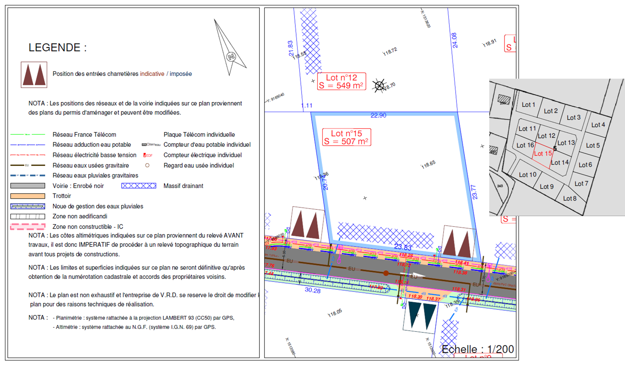The image size is (625, 368).
Task: Click the dark teal imposed entrance symbol
Action: (x=422, y=317)
